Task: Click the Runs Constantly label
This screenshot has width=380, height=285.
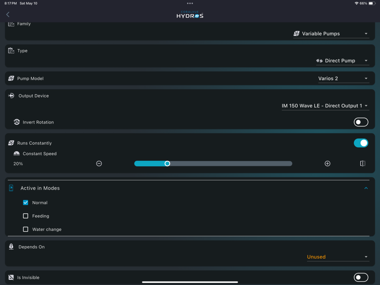Action: click(34, 143)
